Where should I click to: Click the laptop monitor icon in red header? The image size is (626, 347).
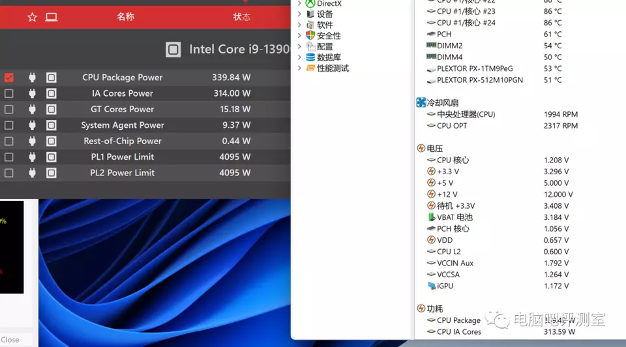pyautogui.click(x=51, y=17)
